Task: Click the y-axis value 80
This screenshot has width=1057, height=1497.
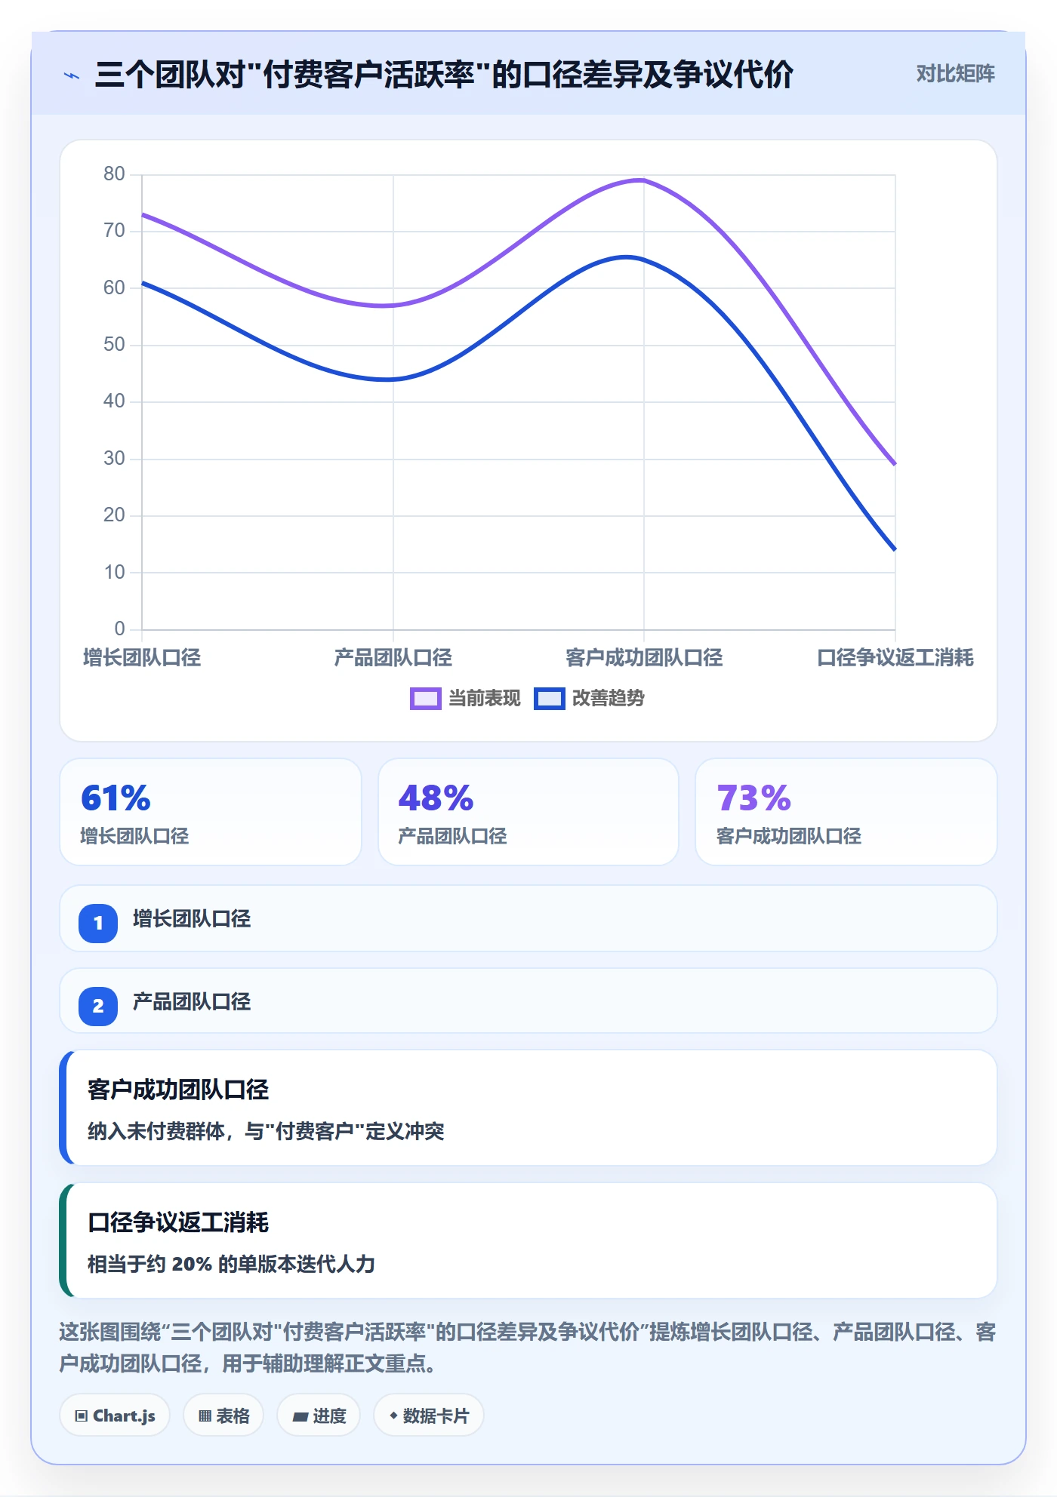Action: tap(114, 174)
